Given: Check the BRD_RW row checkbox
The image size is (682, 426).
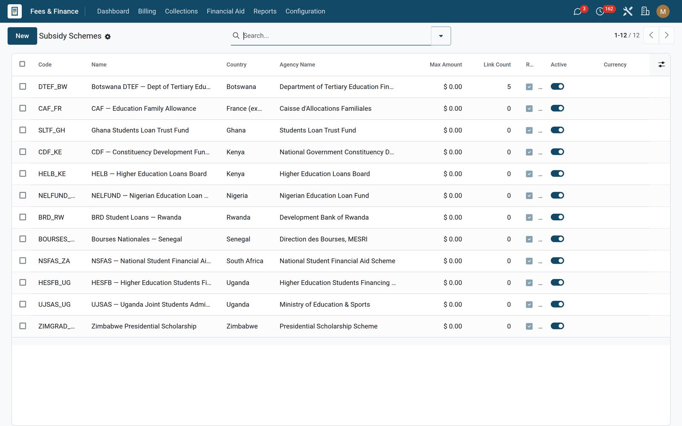Looking at the screenshot, I should coord(23,217).
